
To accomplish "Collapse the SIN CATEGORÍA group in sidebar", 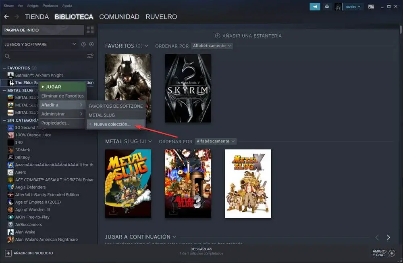I will pos(4,120).
